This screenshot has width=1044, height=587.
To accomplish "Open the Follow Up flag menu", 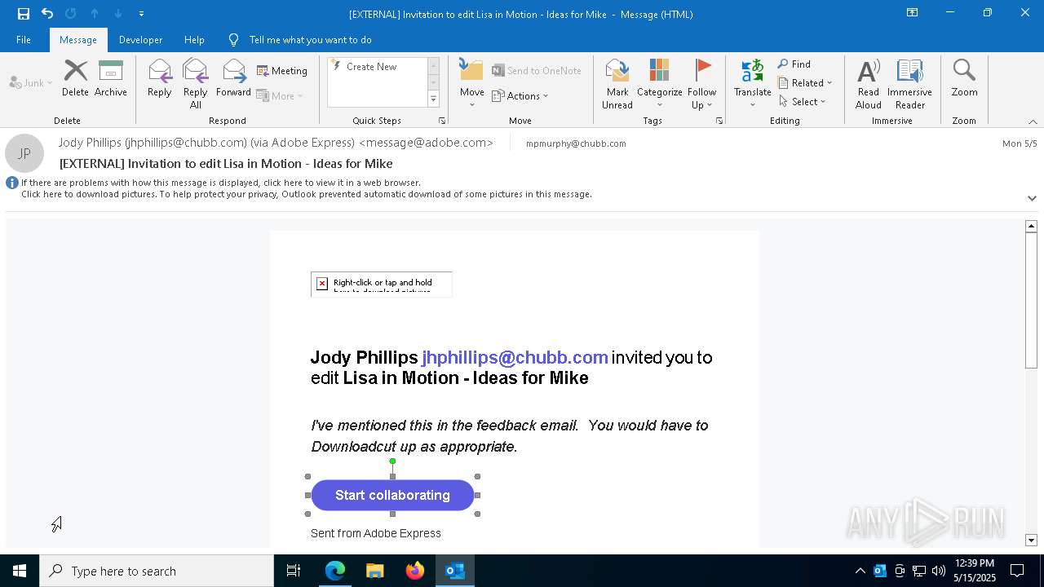I will coord(701,84).
